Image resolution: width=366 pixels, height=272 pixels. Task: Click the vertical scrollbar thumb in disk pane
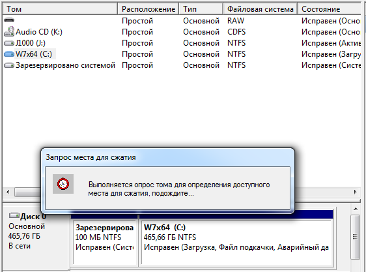coord(356,237)
